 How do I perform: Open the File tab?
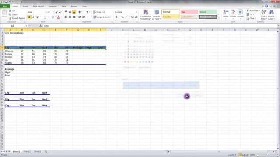[x=5, y=6]
